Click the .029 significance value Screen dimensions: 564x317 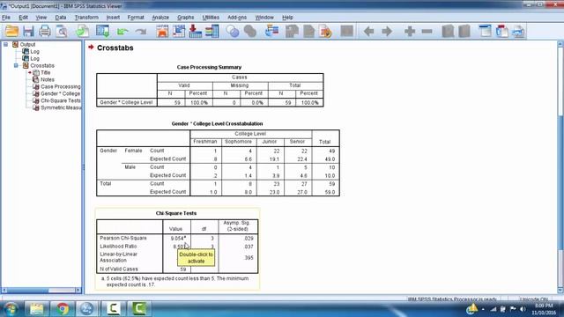click(x=249, y=239)
